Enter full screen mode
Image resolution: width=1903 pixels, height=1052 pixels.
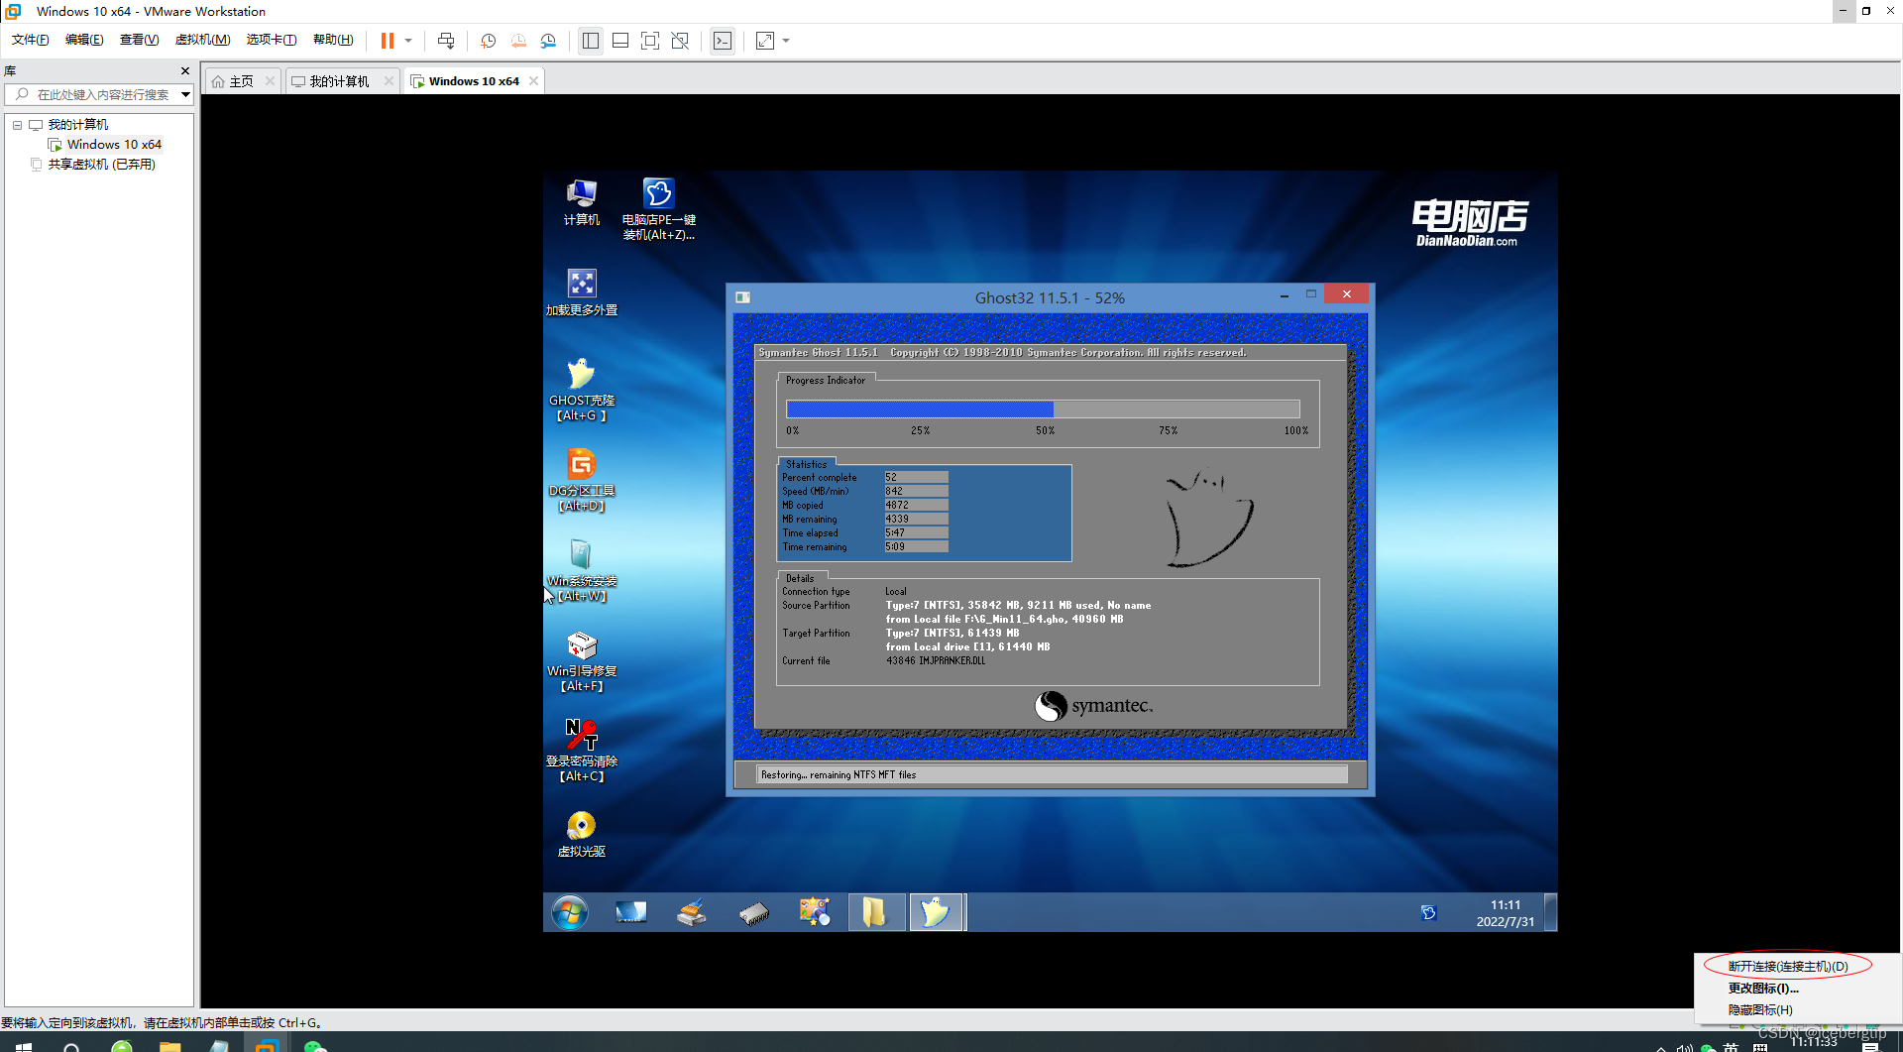click(x=650, y=41)
